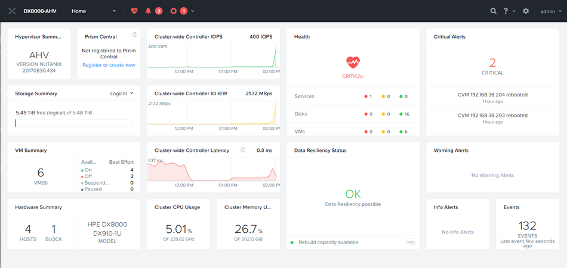Open the search magnifier icon

click(493, 11)
